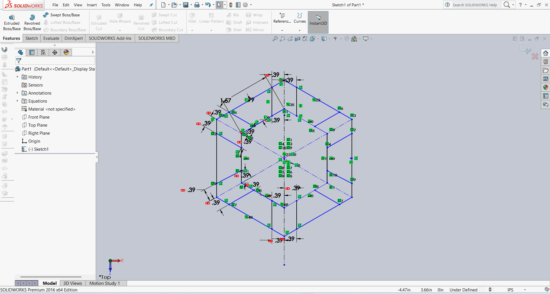Open the New document dropdown arrow
550x294 pixels.
click(169, 5)
